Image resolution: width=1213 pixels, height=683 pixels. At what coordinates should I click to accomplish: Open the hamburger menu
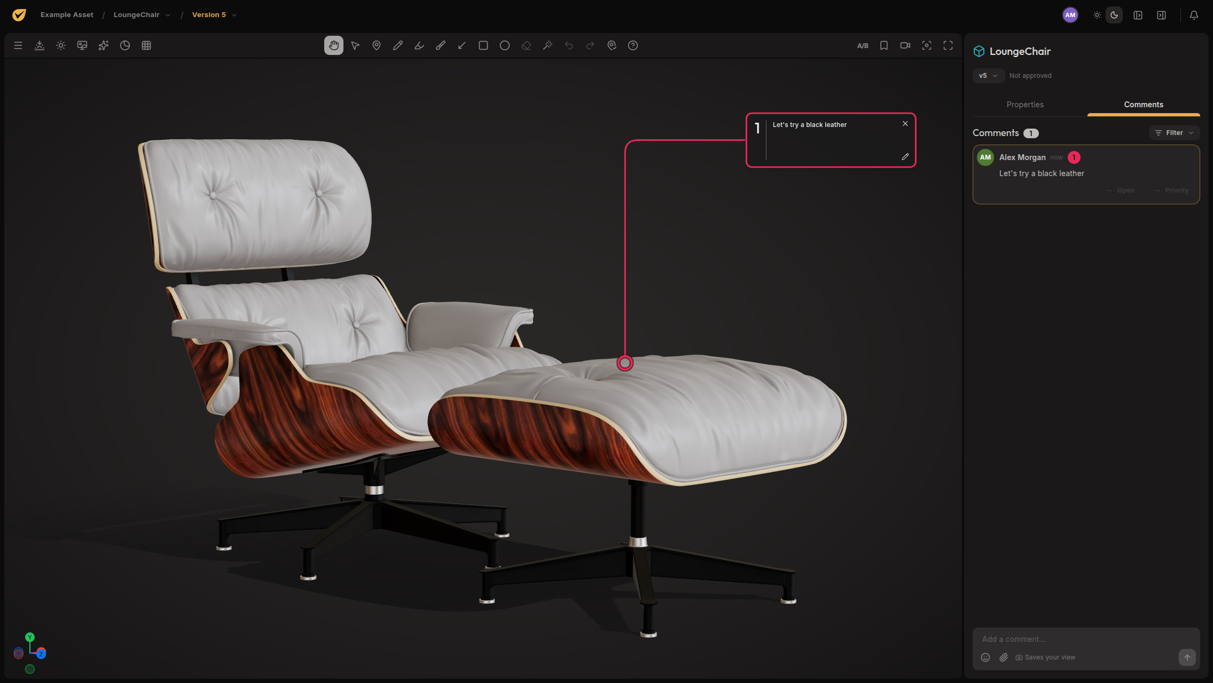[18, 45]
